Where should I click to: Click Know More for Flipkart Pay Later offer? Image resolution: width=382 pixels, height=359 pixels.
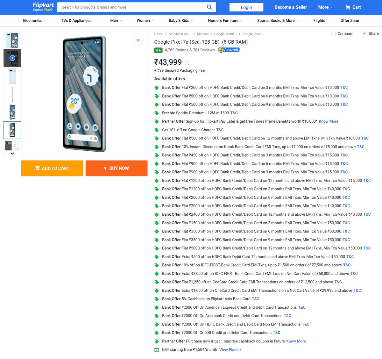tap(329, 121)
